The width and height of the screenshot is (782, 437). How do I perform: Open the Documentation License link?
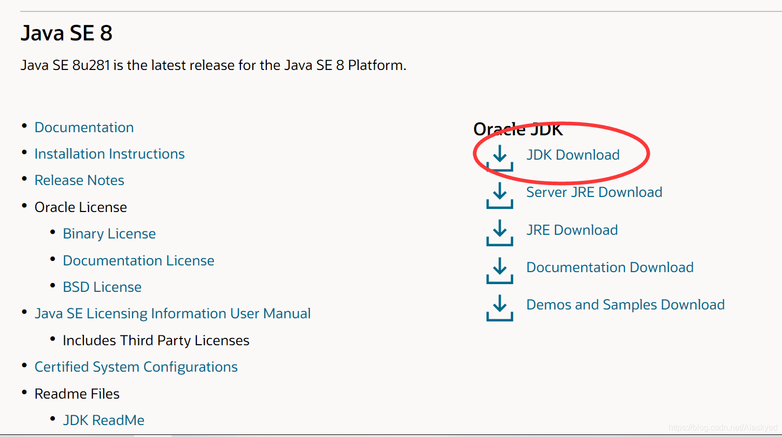pyautogui.click(x=138, y=260)
